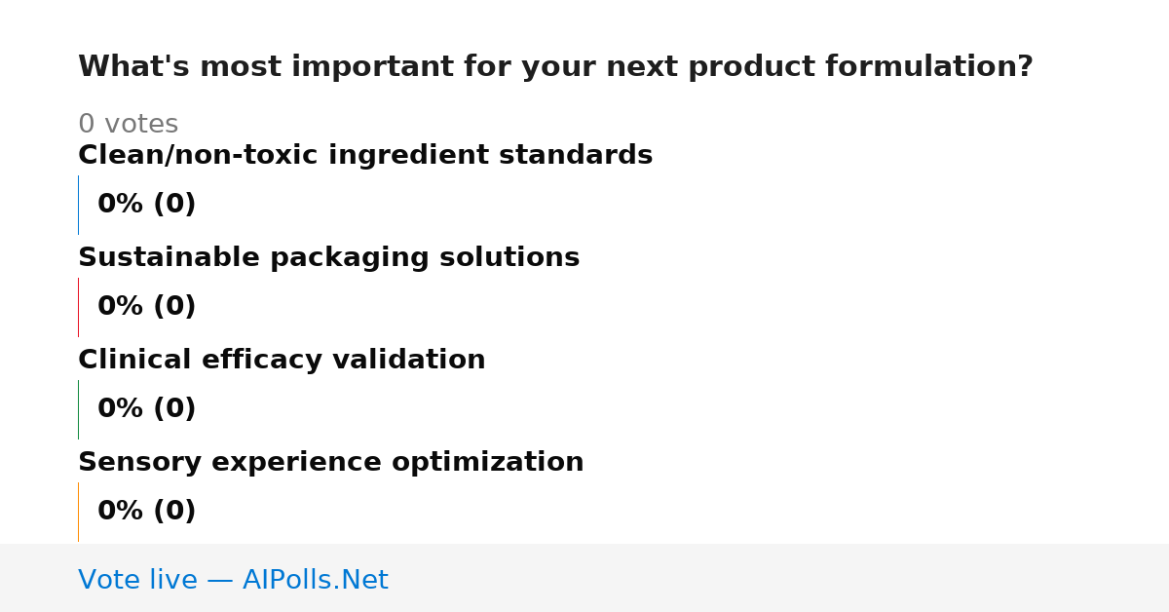Click the gray footer banner area
This screenshot has width=1169, height=612.
point(584,578)
